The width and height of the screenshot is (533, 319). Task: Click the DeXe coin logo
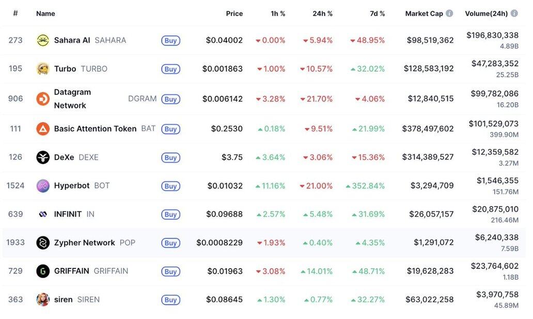(43, 157)
